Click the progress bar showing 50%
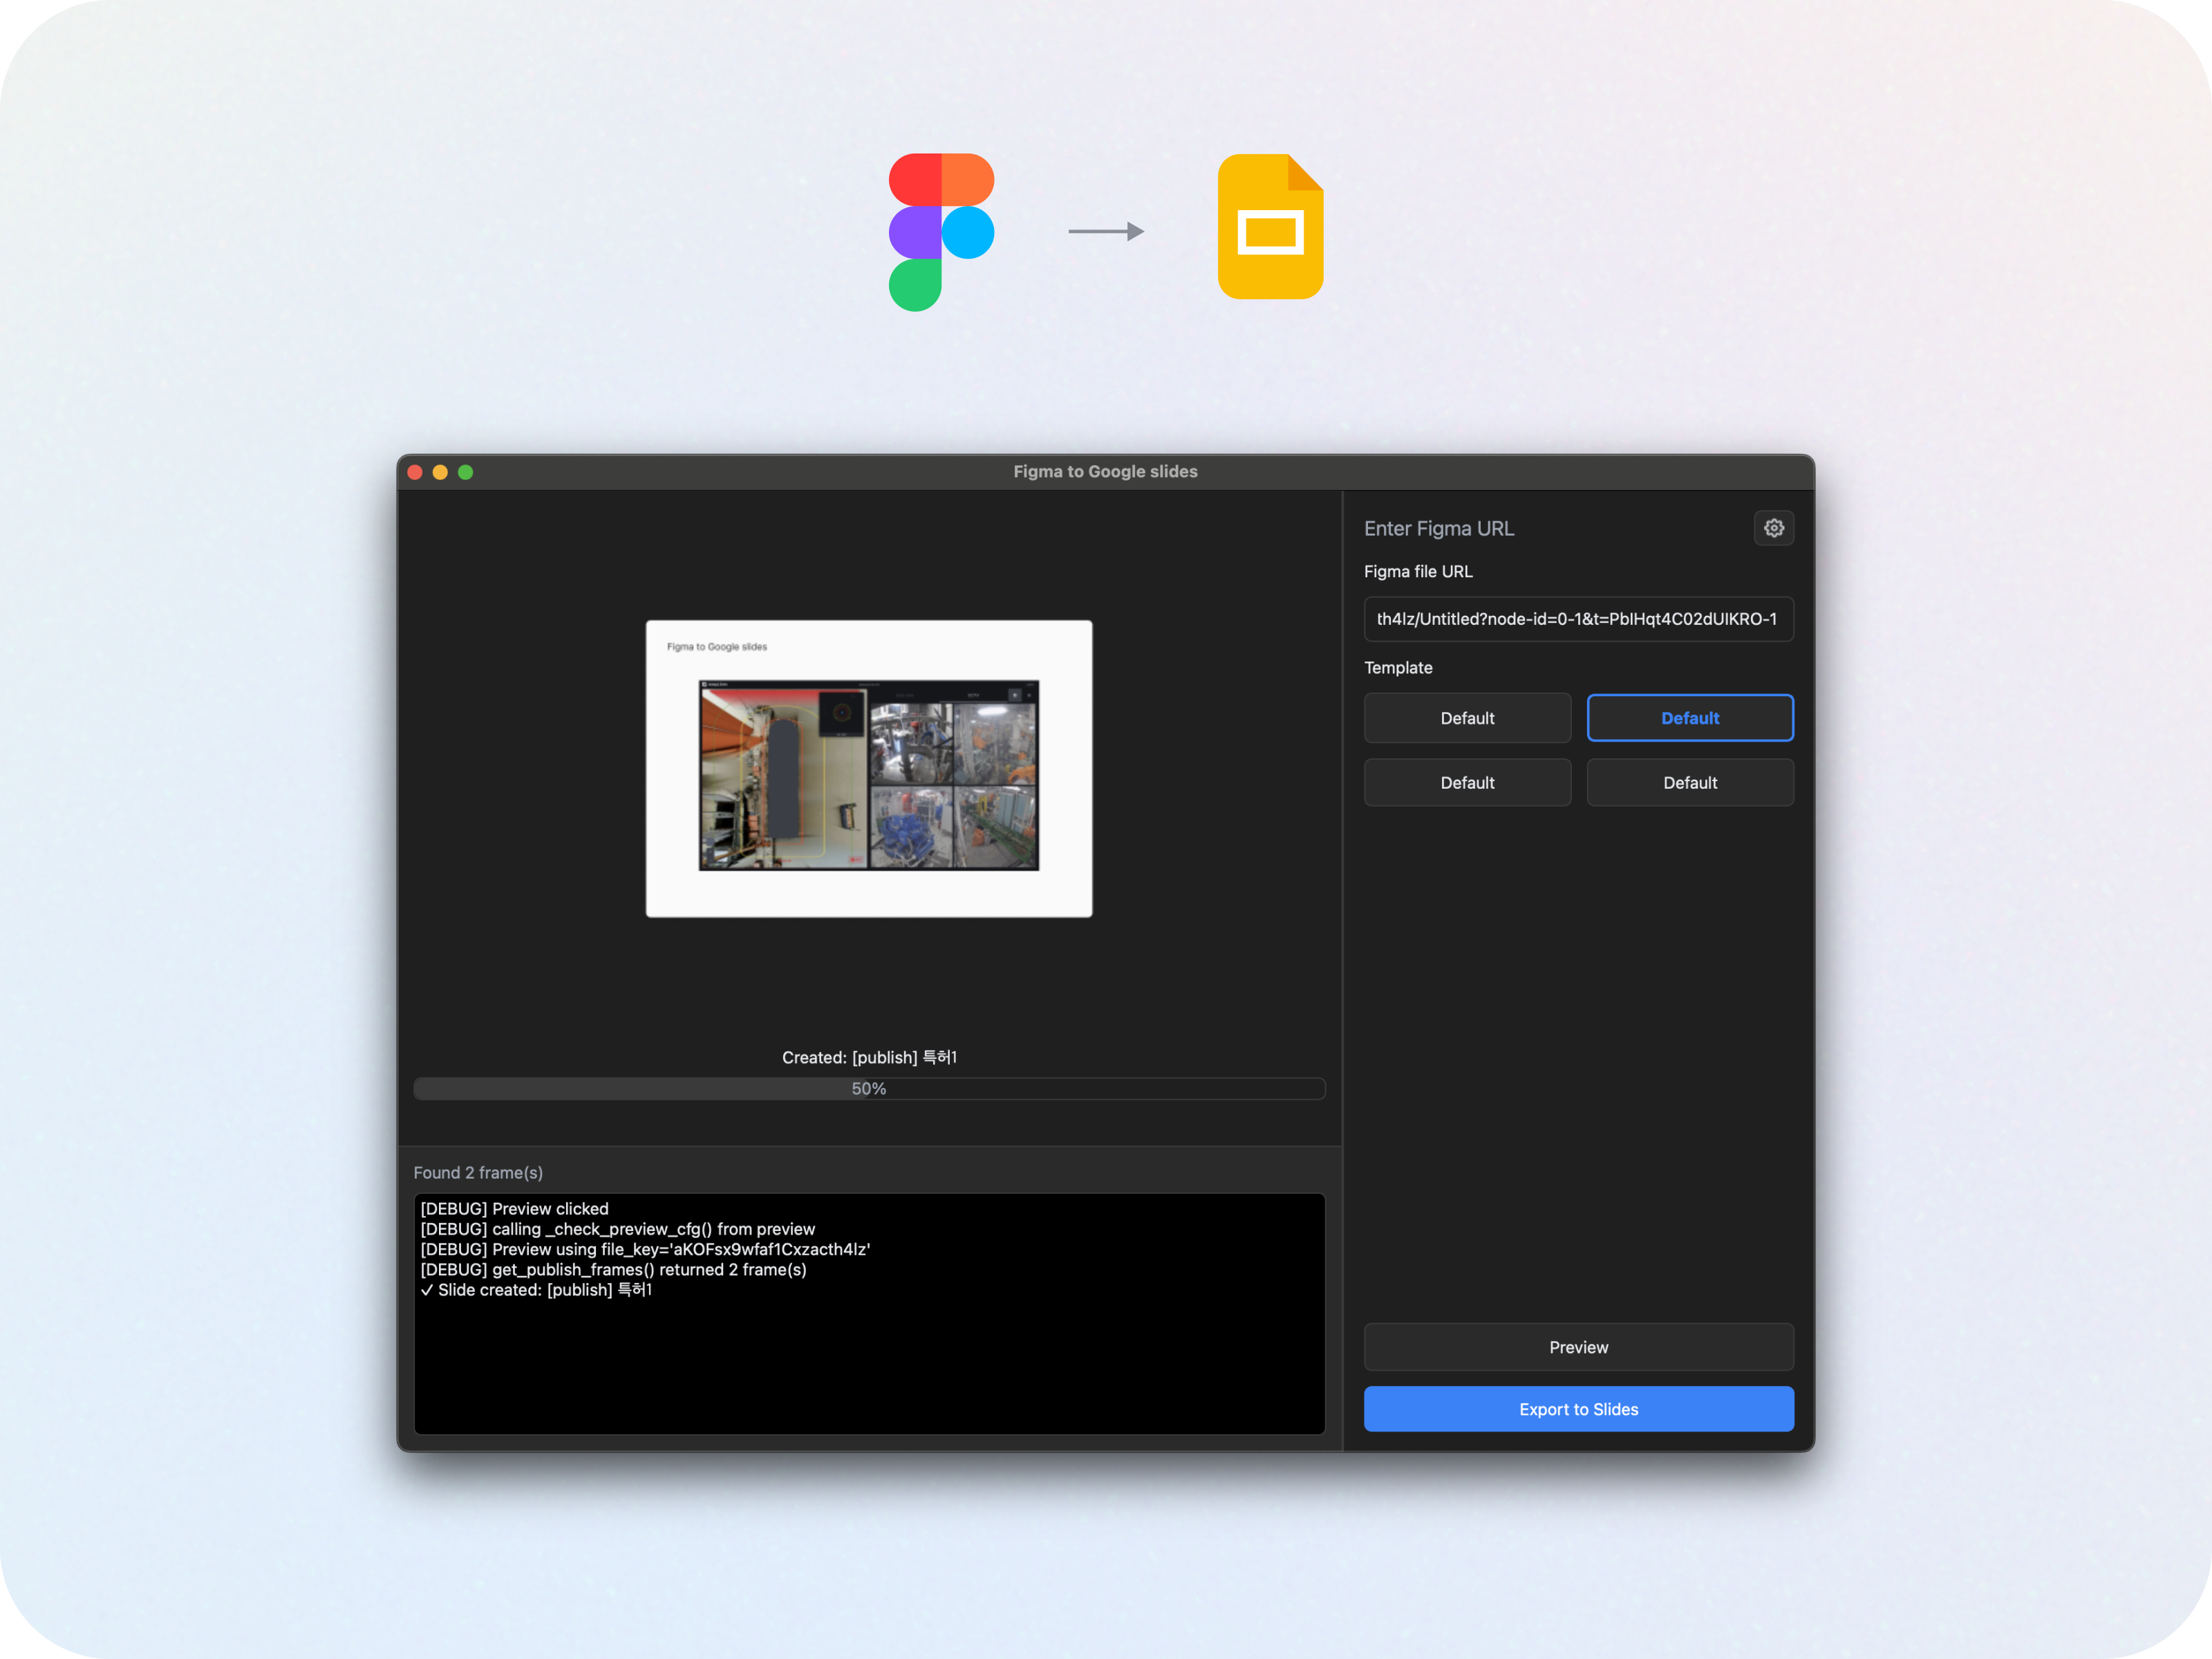Image resolution: width=2212 pixels, height=1659 pixels. pos(869,1088)
